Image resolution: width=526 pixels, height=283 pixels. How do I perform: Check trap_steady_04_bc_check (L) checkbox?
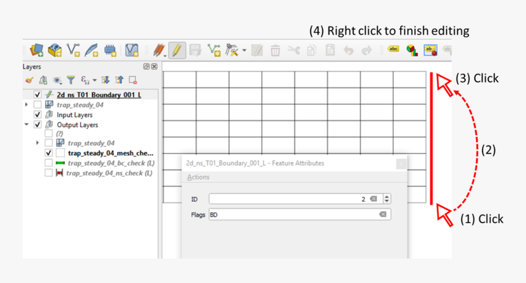tap(49, 163)
